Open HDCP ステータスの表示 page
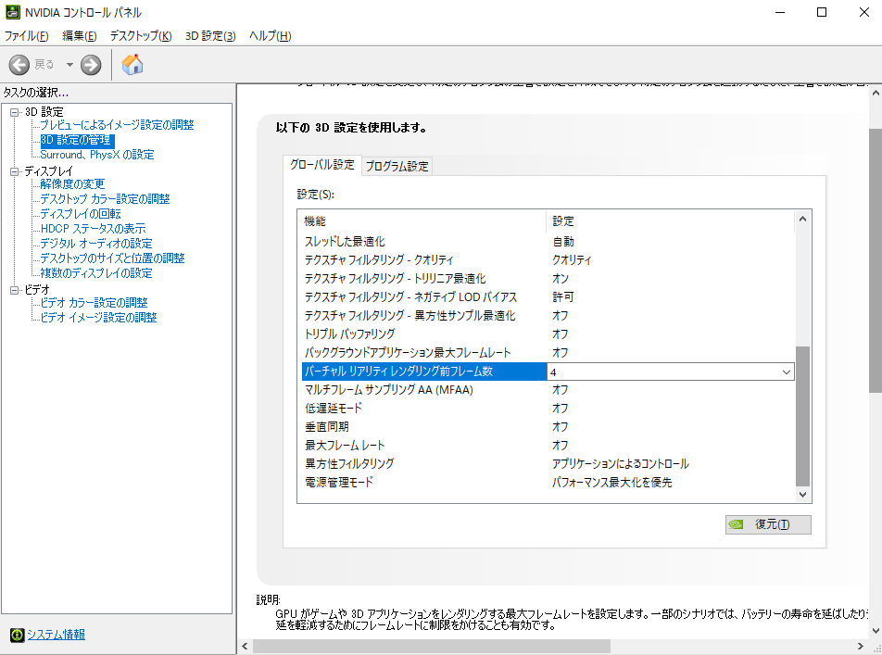This screenshot has height=655, width=882. pyautogui.click(x=93, y=229)
